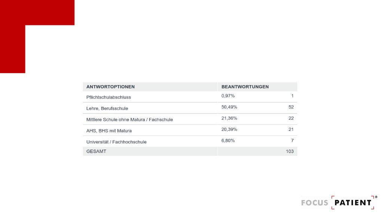Click the Lehre, Berufsschule row label

click(x=107, y=109)
